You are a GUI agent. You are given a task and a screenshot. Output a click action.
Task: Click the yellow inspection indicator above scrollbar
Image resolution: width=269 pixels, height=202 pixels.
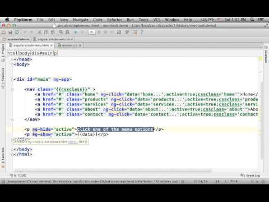[x=261, y=59]
